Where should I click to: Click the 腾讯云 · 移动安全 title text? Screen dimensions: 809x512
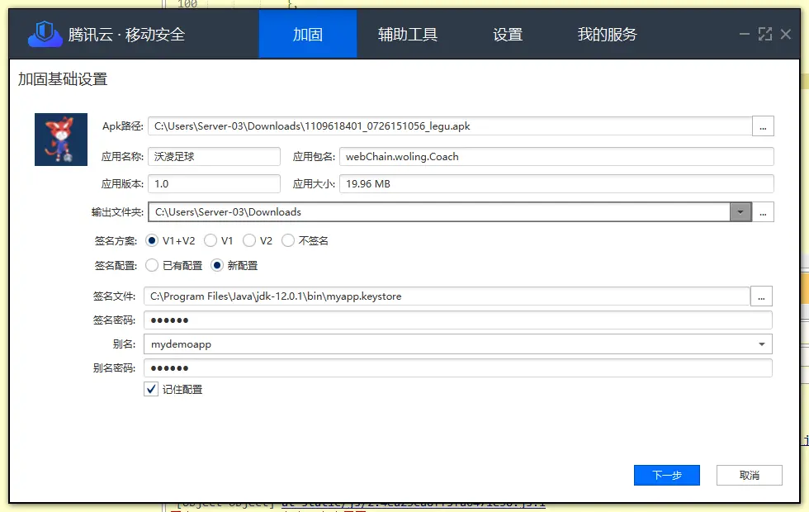pos(126,35)
